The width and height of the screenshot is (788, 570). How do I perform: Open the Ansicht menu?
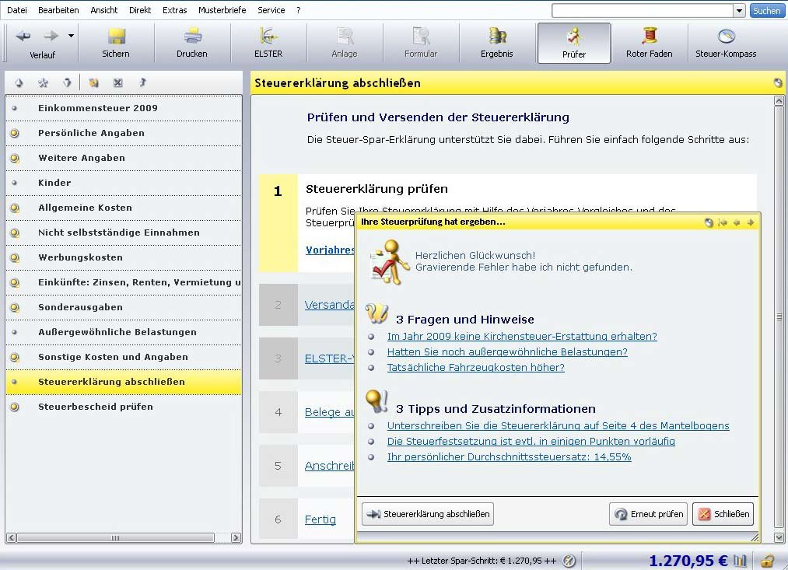(103, 10)
